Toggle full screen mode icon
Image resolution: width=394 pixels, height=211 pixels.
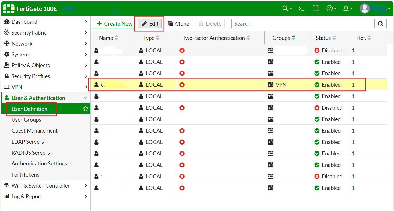[315, 9]
